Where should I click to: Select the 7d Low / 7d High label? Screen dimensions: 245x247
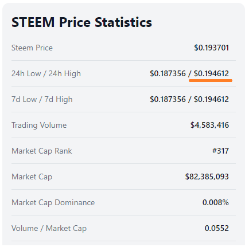(42, 100)
